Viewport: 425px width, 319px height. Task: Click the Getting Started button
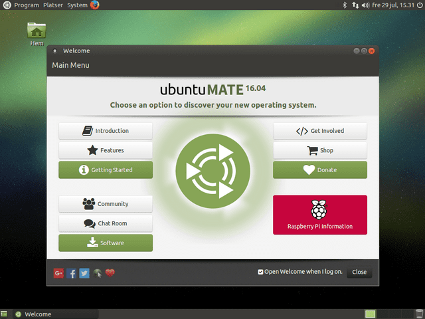click(x=106, y=170)
